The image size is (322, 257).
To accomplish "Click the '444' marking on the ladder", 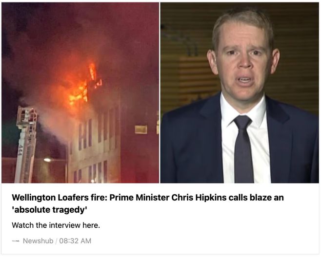I will [20, 150].
